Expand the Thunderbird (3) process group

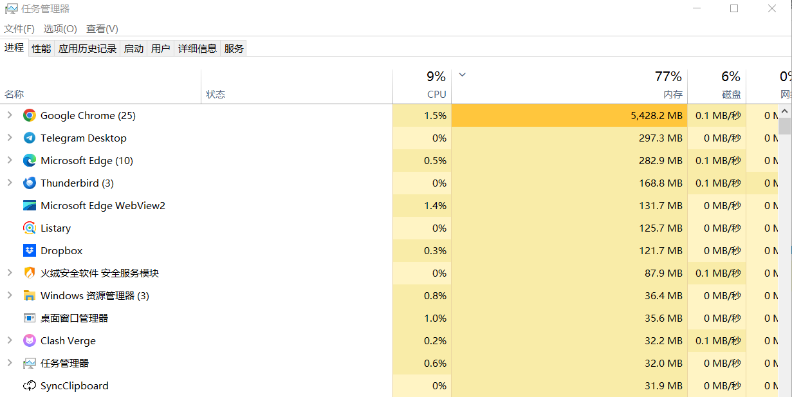(x=10, y=183)
